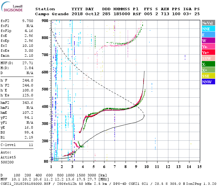Click the year 2018 in header

tap(77, 14)
